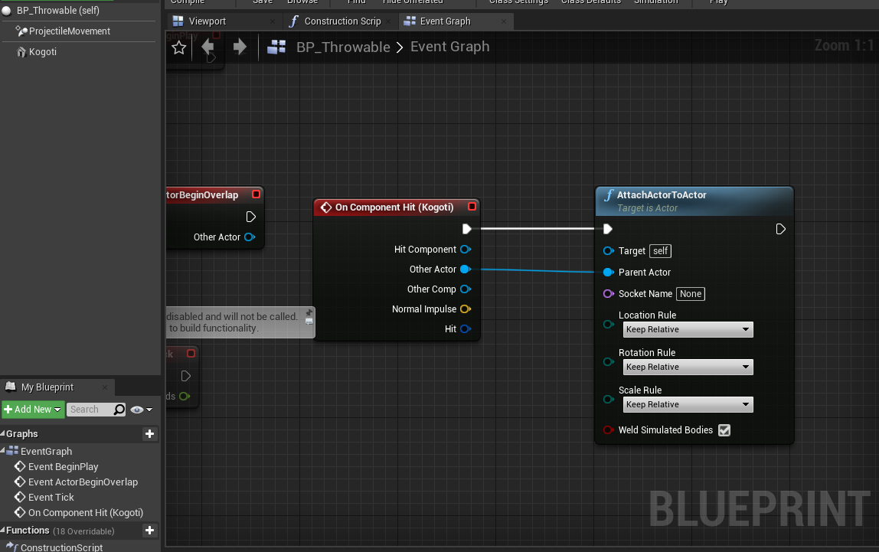Image resolution: width=879 pixels, height=552 pixels.
Task: Uncheck the Weld Simulated Bodies checkbox
Action: click(724, 430)
